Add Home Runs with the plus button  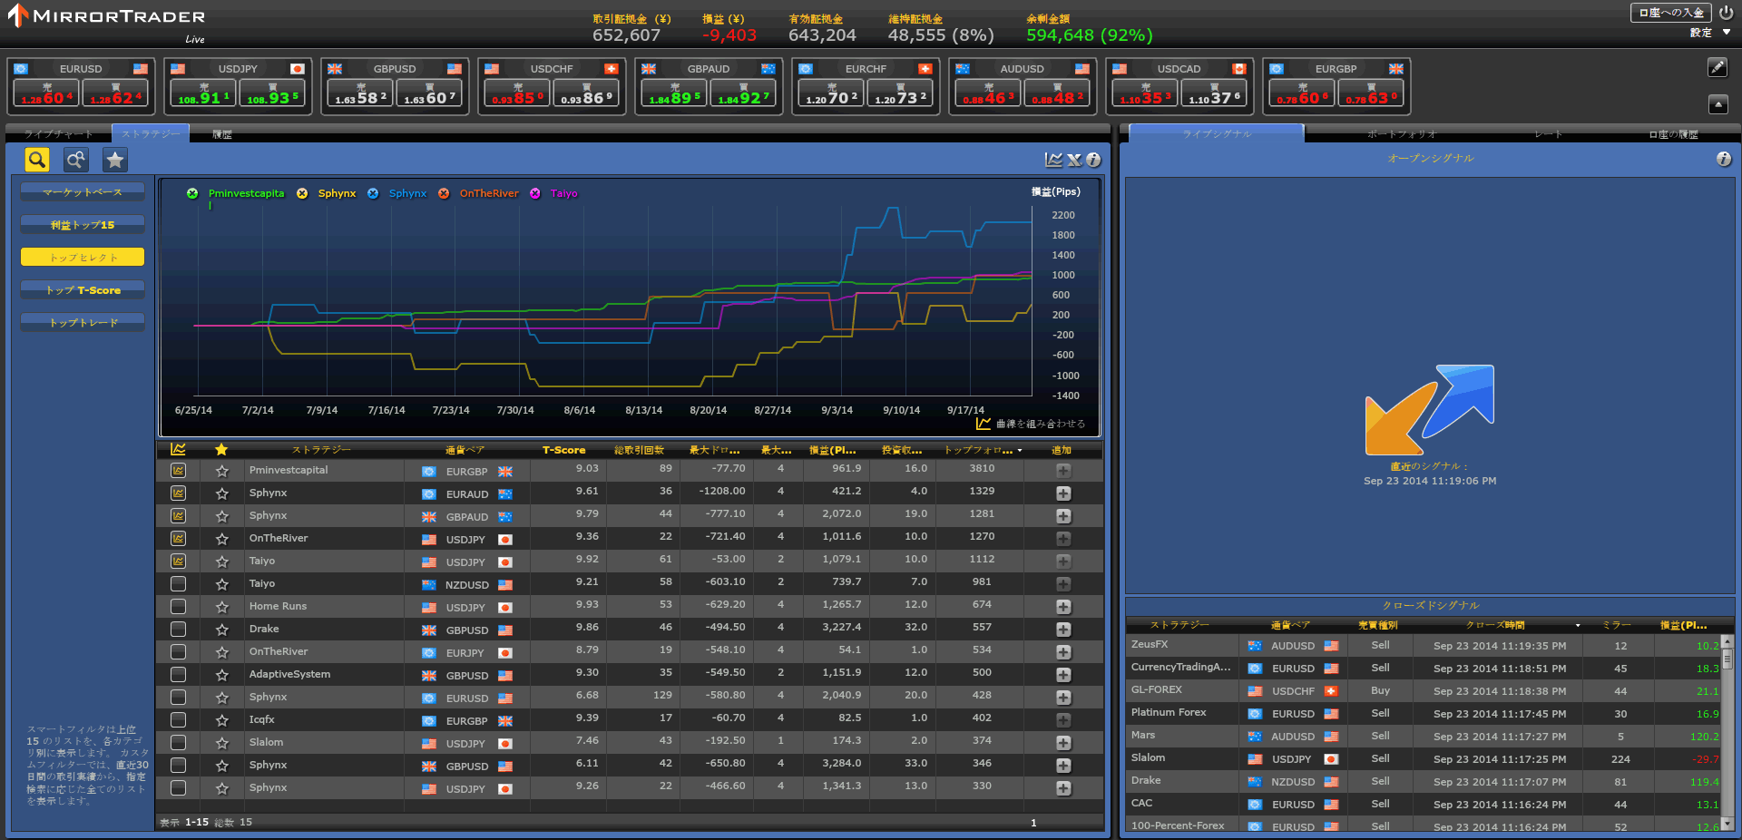[1063, 607]
